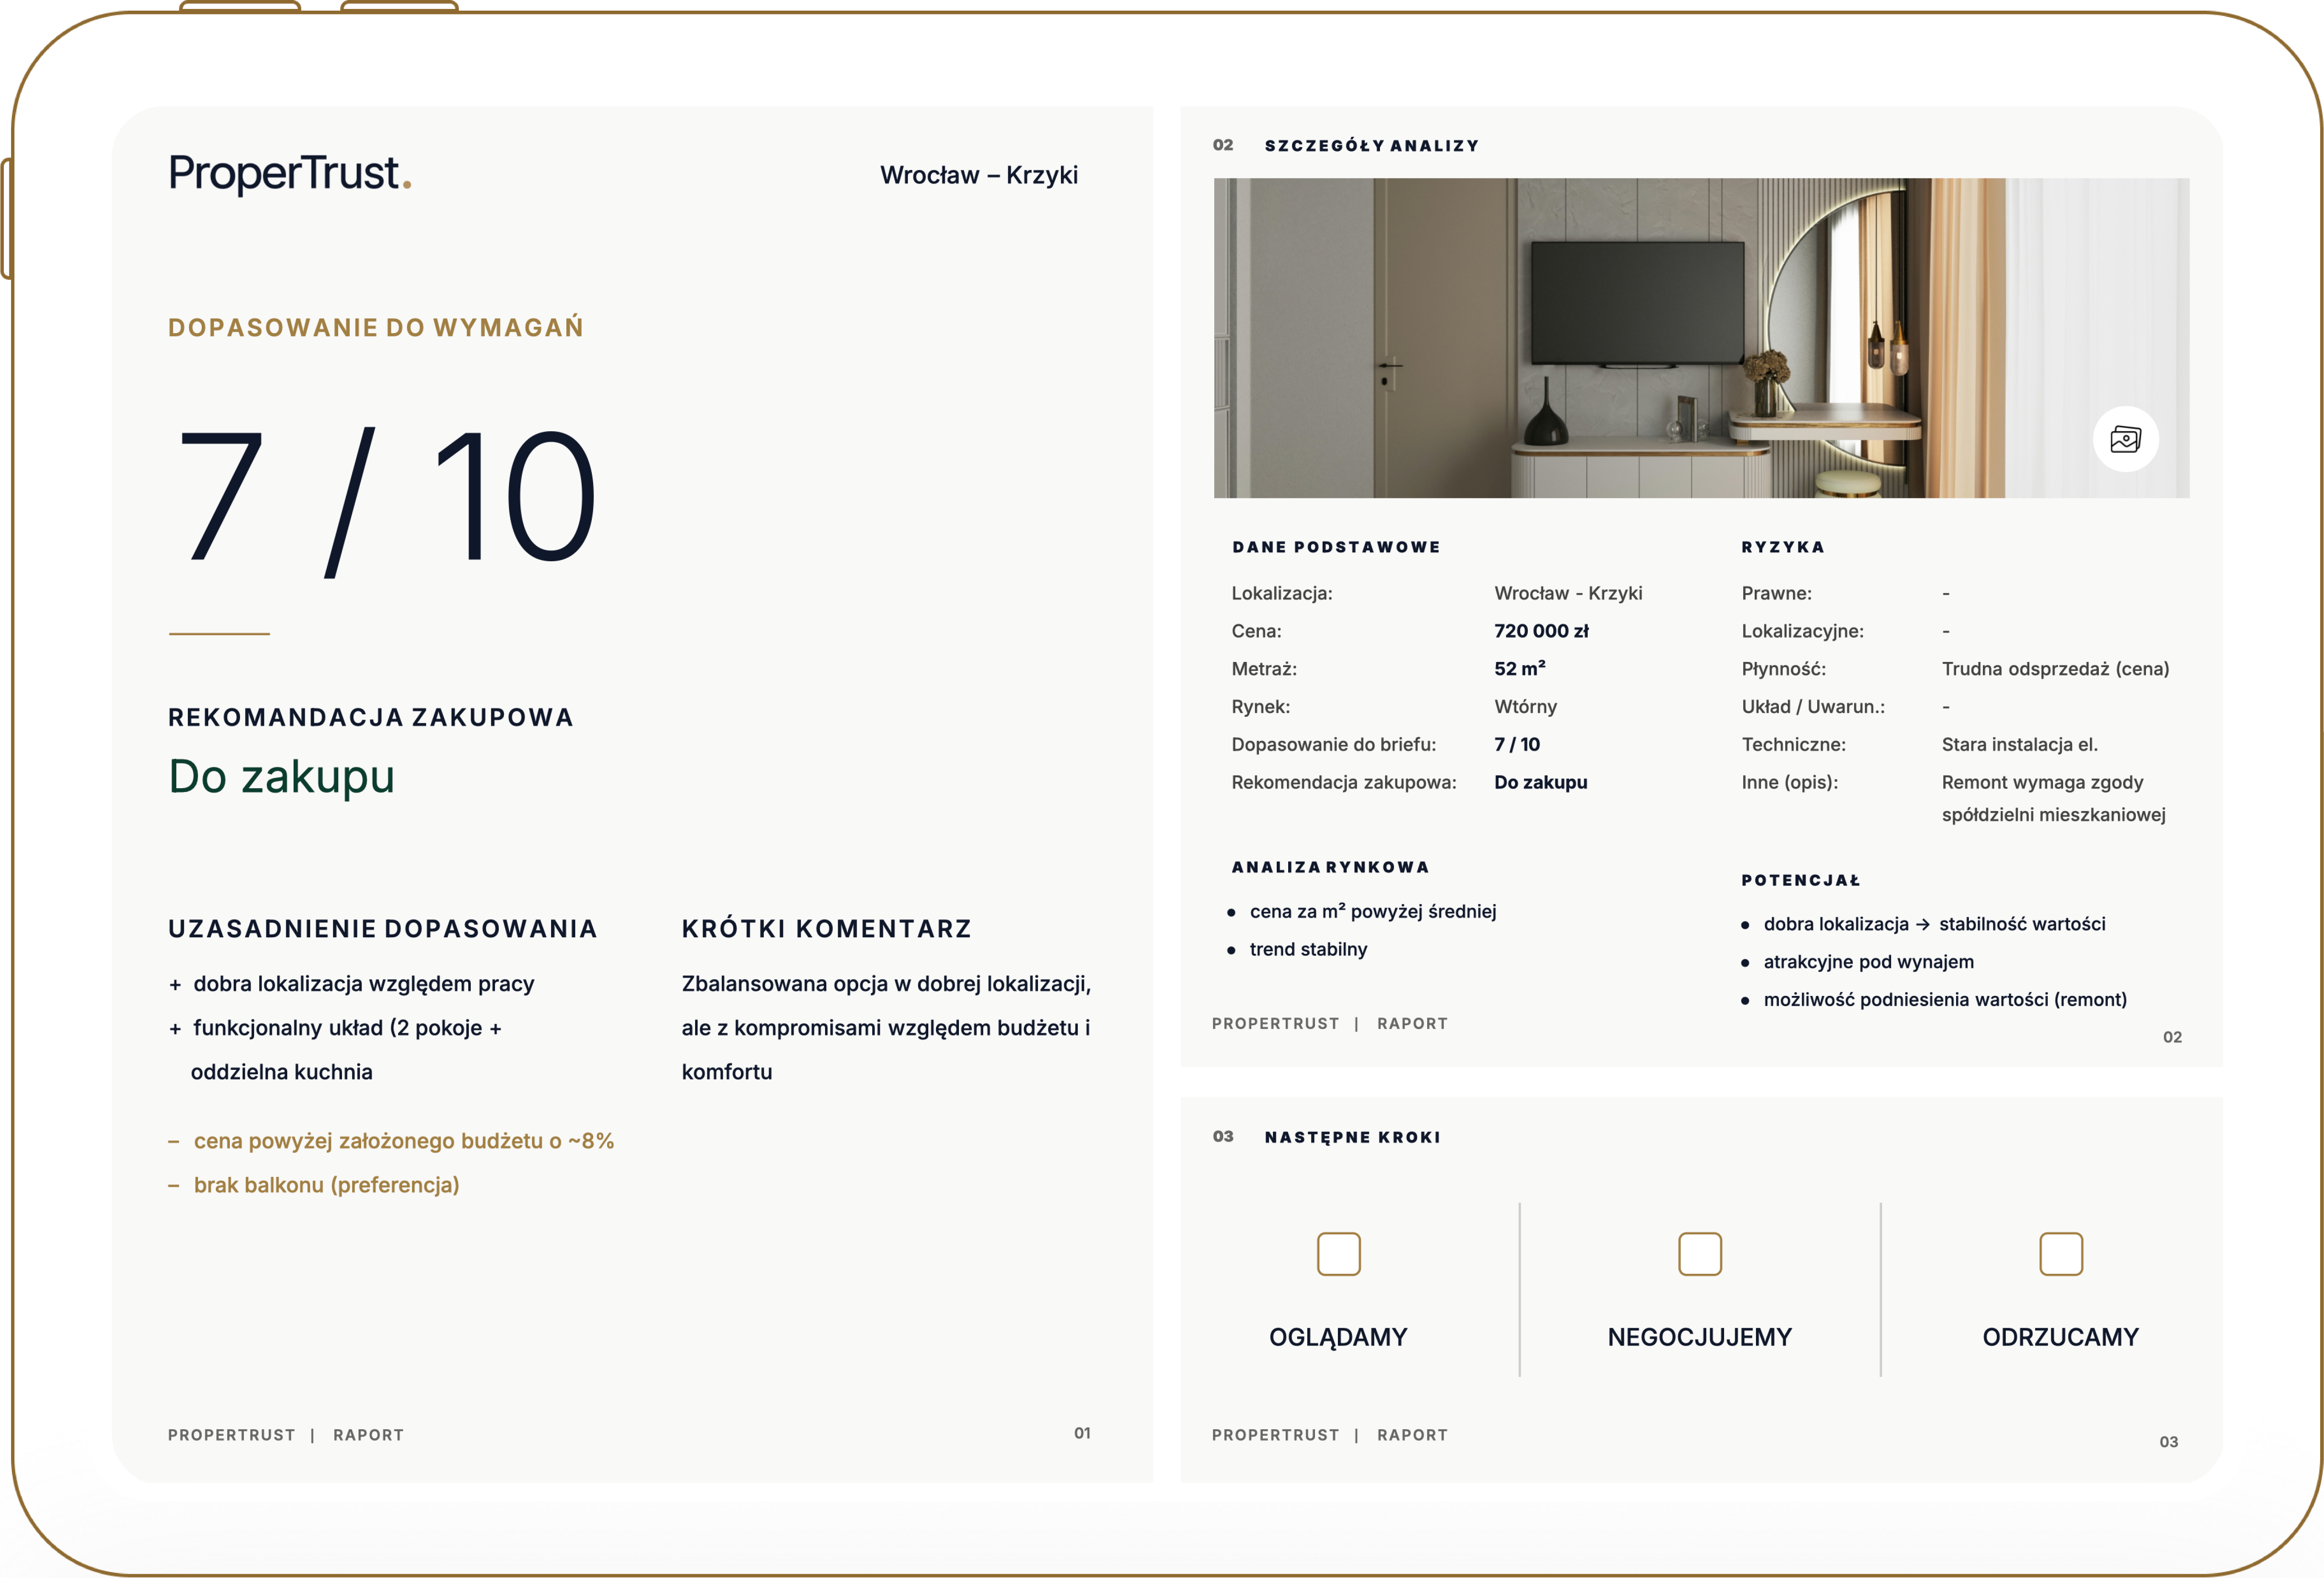
Task: Click the DANE PODSTAWOWE heading
Action: click(1336, 547)
